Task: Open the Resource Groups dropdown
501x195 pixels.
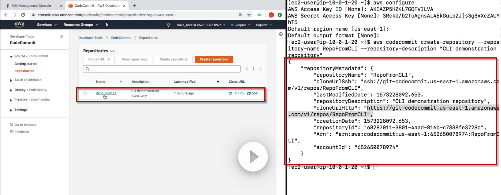Action: tap(81, 25)
